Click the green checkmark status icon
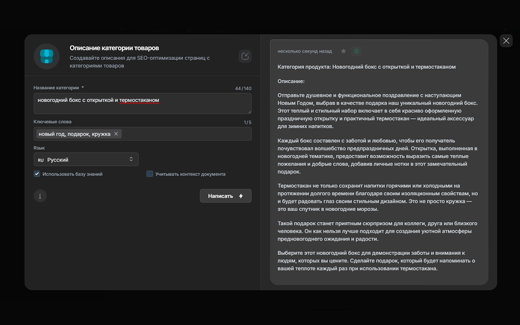The image size is (520, 325). tap(357, 51)
